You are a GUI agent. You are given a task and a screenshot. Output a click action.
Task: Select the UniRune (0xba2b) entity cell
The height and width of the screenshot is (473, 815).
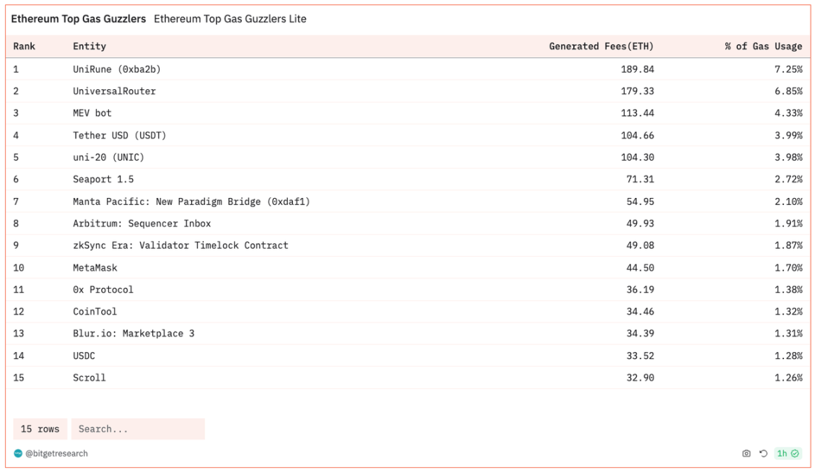(112, 69)
